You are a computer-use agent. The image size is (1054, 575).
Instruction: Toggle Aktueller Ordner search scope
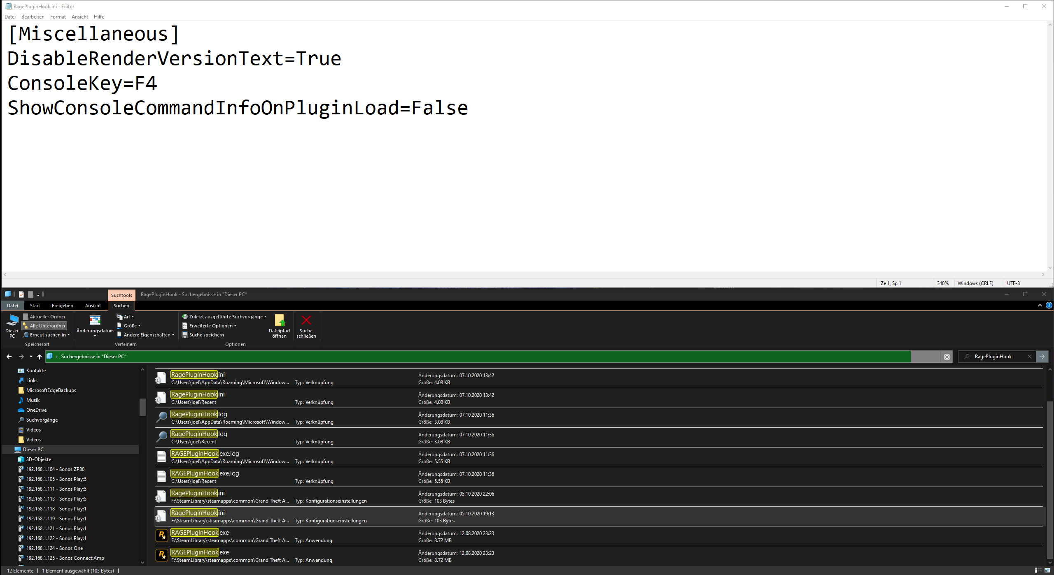click(44, 317)
